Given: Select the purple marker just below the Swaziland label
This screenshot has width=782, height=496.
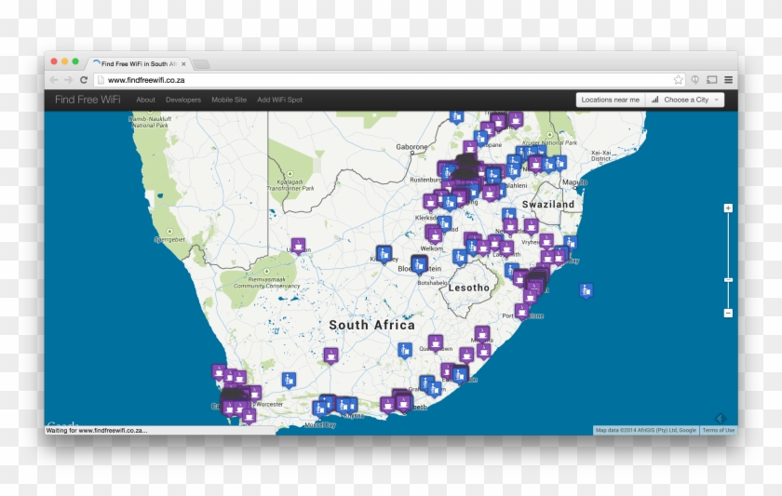Looking at the screenshot, I should 532,226.
